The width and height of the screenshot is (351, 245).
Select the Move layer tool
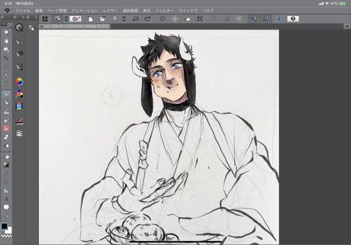[6, 58]
